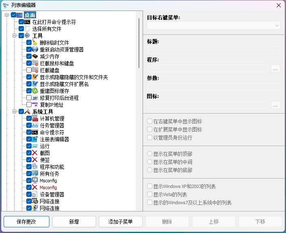Click the blue globe icon next to 重新启动资源管理器
286x233 pixels.
tap(35, 50)
